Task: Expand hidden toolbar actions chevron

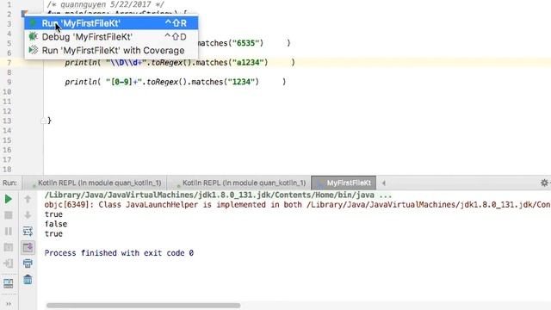Action: 9,304
